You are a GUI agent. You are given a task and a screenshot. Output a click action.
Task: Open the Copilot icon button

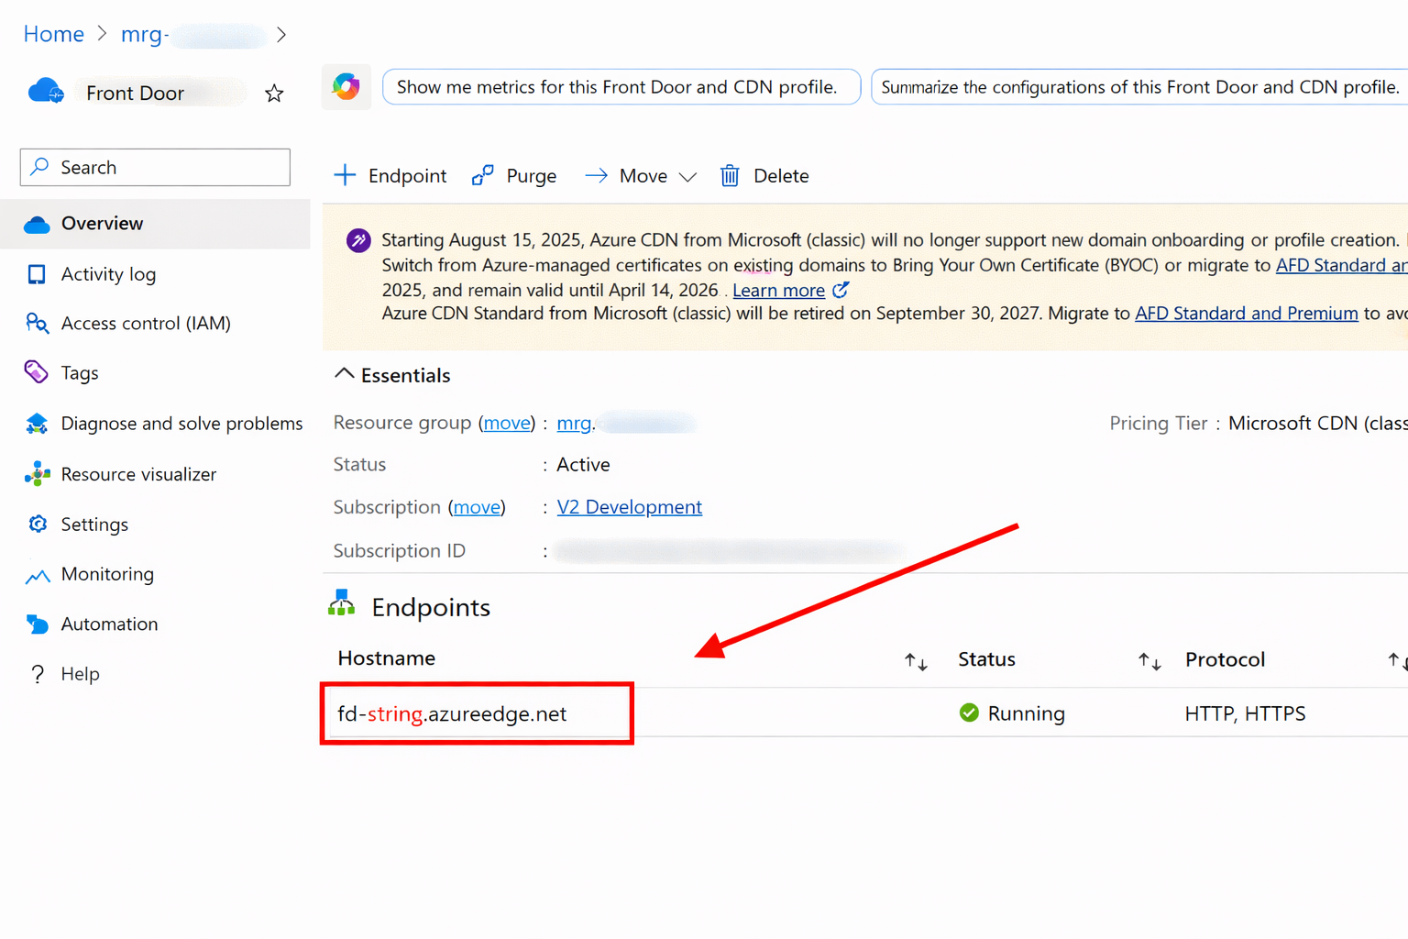click(x=346, y=87)
